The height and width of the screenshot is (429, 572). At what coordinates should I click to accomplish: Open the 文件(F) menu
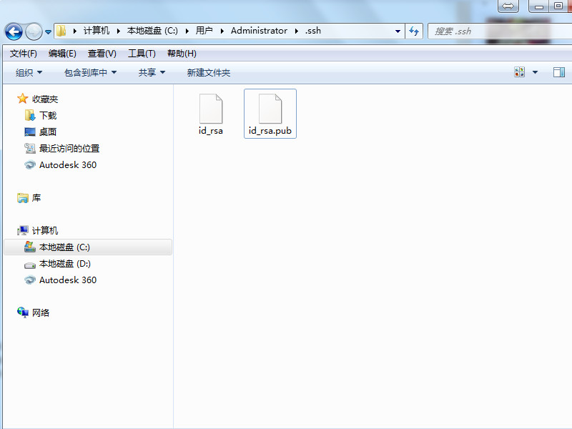coord(24,54)
